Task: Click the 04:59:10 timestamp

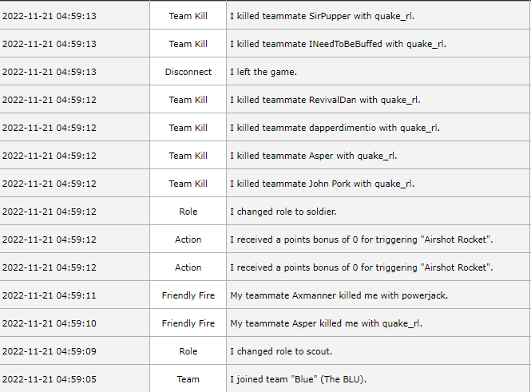Action: (50, 323)
